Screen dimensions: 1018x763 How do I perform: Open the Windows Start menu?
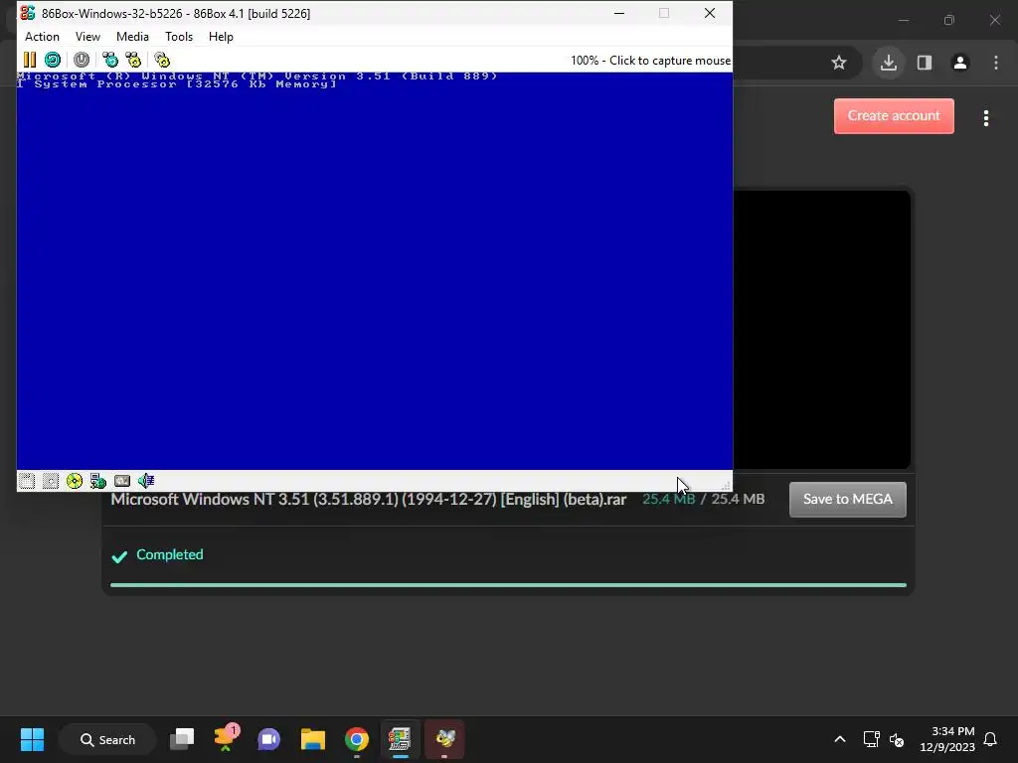(32, 739)
